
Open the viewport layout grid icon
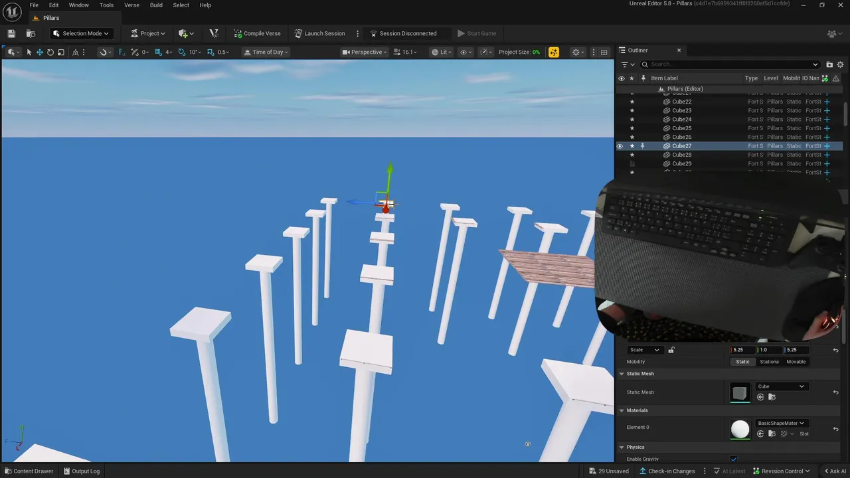point(604,52)
